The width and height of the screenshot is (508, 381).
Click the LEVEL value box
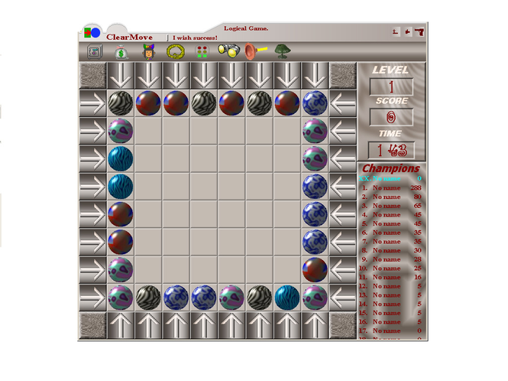(391, 86)
